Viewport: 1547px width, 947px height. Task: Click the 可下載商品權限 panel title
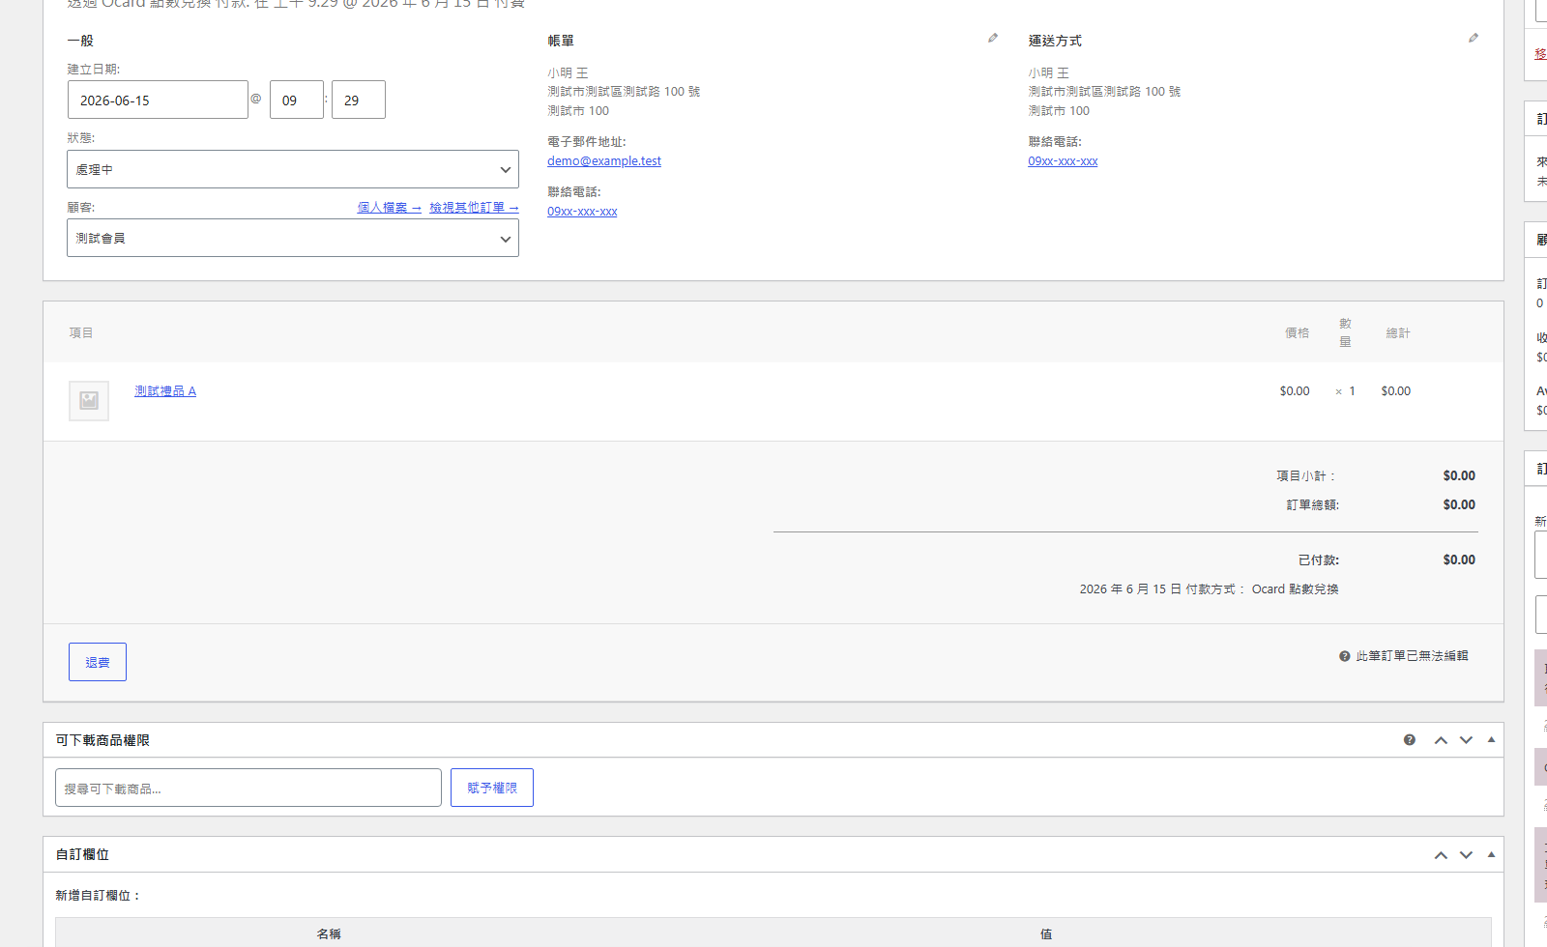click(x=102, y=740)
